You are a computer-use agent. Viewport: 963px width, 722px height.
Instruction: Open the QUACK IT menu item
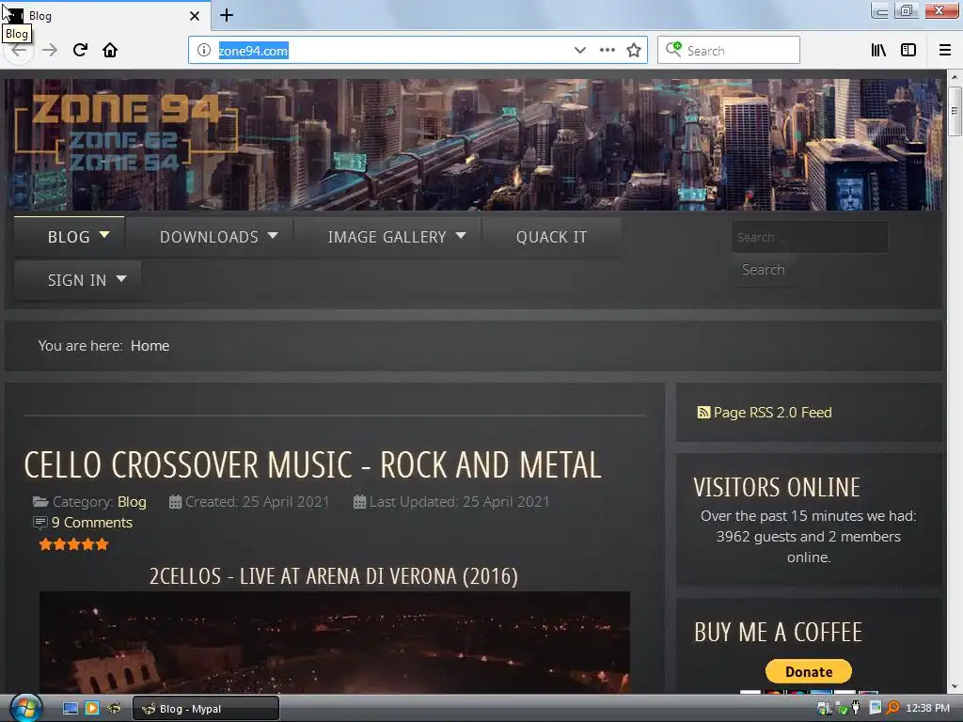pos(551,237)
